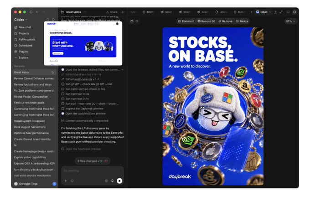Click the Remove tool in image toolbar
This screenshot has width=310, height=203.
coord(225,21)
